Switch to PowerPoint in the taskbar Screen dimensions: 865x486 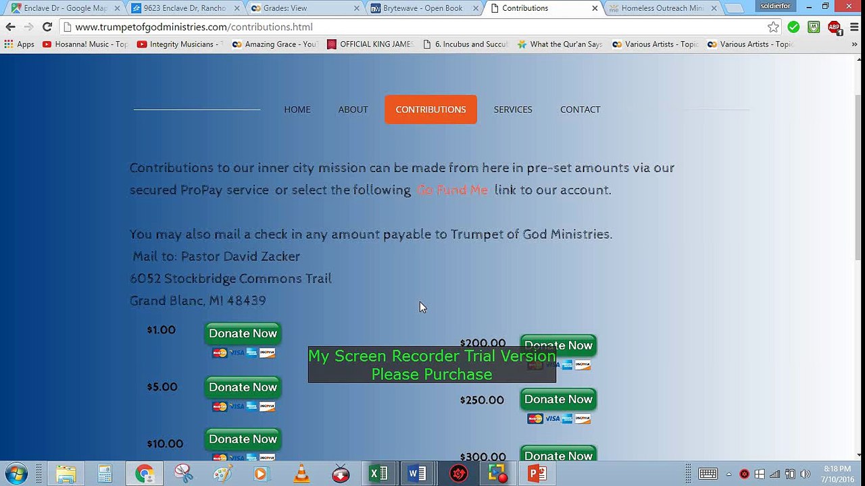[x=537, y=474]
